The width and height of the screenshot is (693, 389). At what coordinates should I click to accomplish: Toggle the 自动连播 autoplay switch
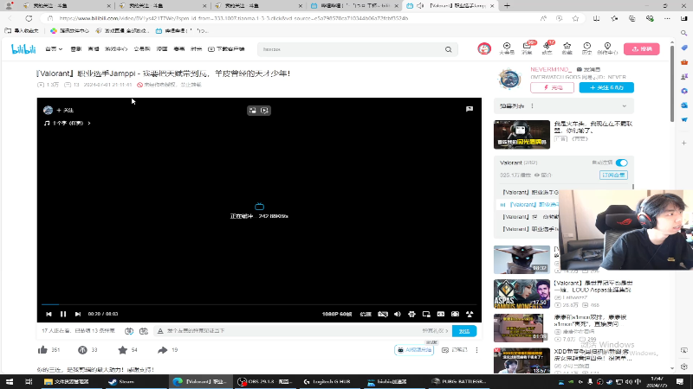click(621, 163)
